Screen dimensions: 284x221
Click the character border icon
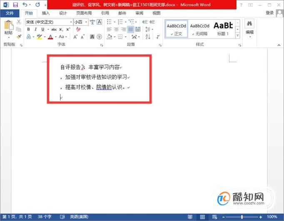pos(99,22)
